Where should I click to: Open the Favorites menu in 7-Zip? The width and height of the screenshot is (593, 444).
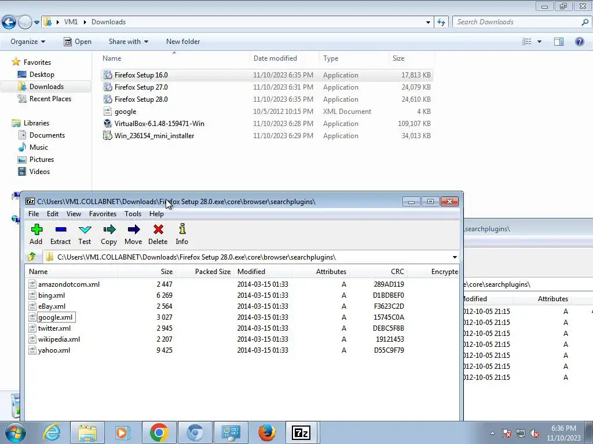pos(103,214)
